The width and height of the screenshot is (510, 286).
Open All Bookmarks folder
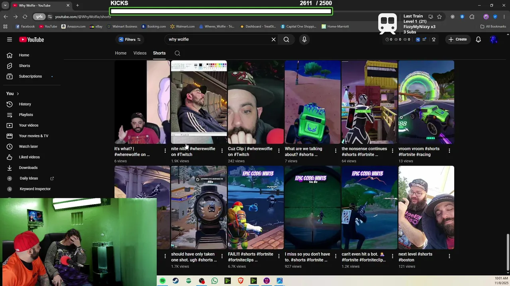click(493, 27)
